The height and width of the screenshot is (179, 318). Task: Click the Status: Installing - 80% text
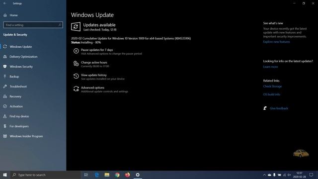pos(86,42)
